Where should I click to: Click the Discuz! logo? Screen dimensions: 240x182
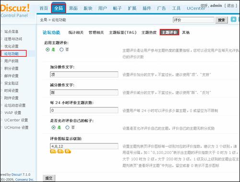pos(15,8)
